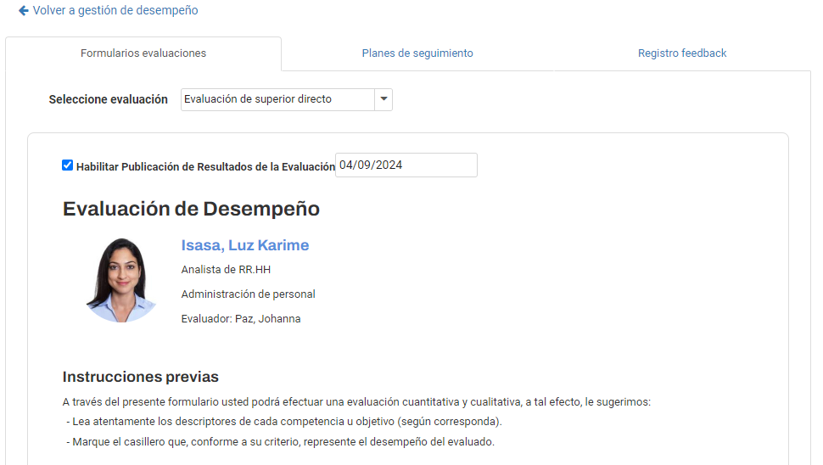
Task: Open Isasa, Luz Karime profile link
Action: (245, 245)
